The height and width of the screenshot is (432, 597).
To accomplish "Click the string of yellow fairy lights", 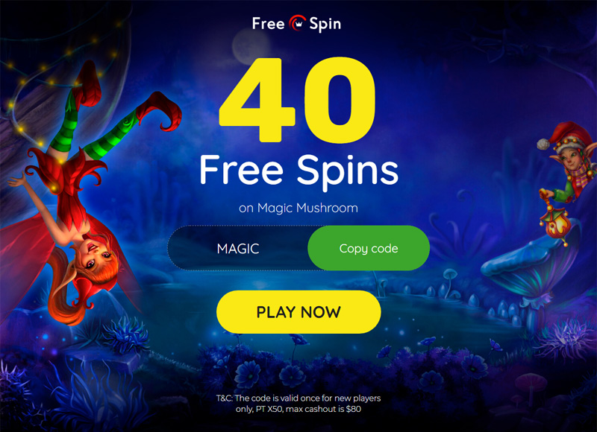I will tap(57, 76).
